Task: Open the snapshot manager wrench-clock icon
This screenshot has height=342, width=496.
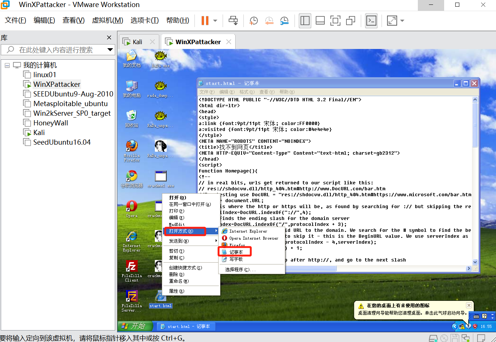Action: (x=284, y=21)
